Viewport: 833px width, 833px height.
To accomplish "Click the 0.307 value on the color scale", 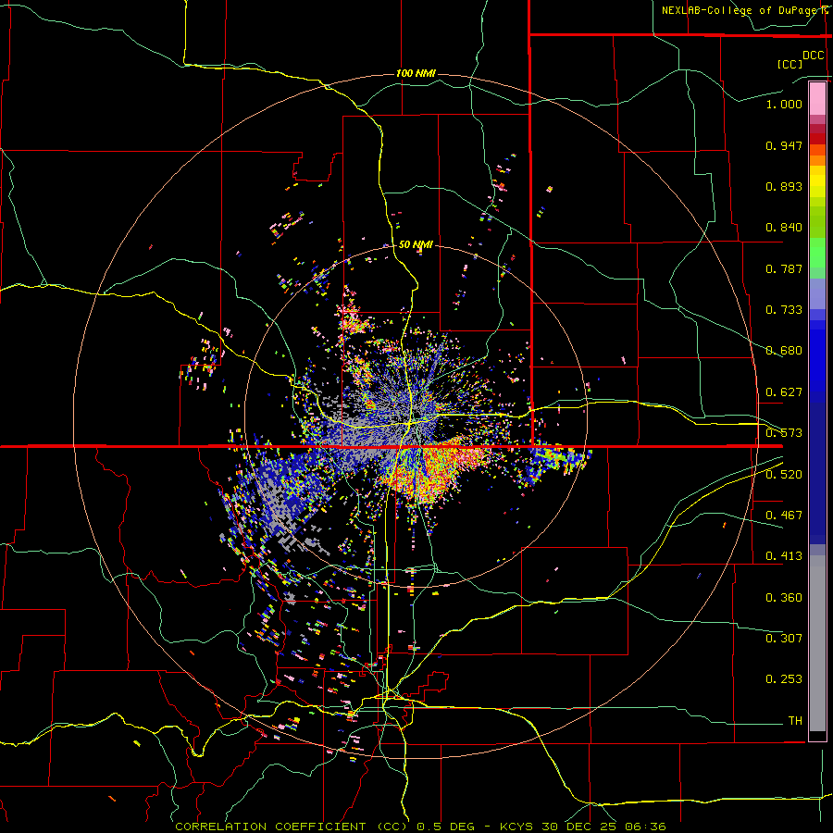I will coord(784,638).
